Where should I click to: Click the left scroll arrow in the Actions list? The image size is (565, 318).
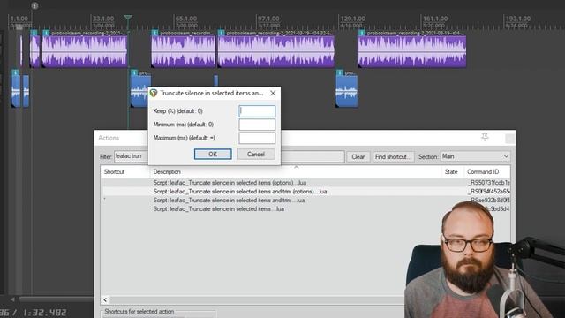[x=105, y=300]
